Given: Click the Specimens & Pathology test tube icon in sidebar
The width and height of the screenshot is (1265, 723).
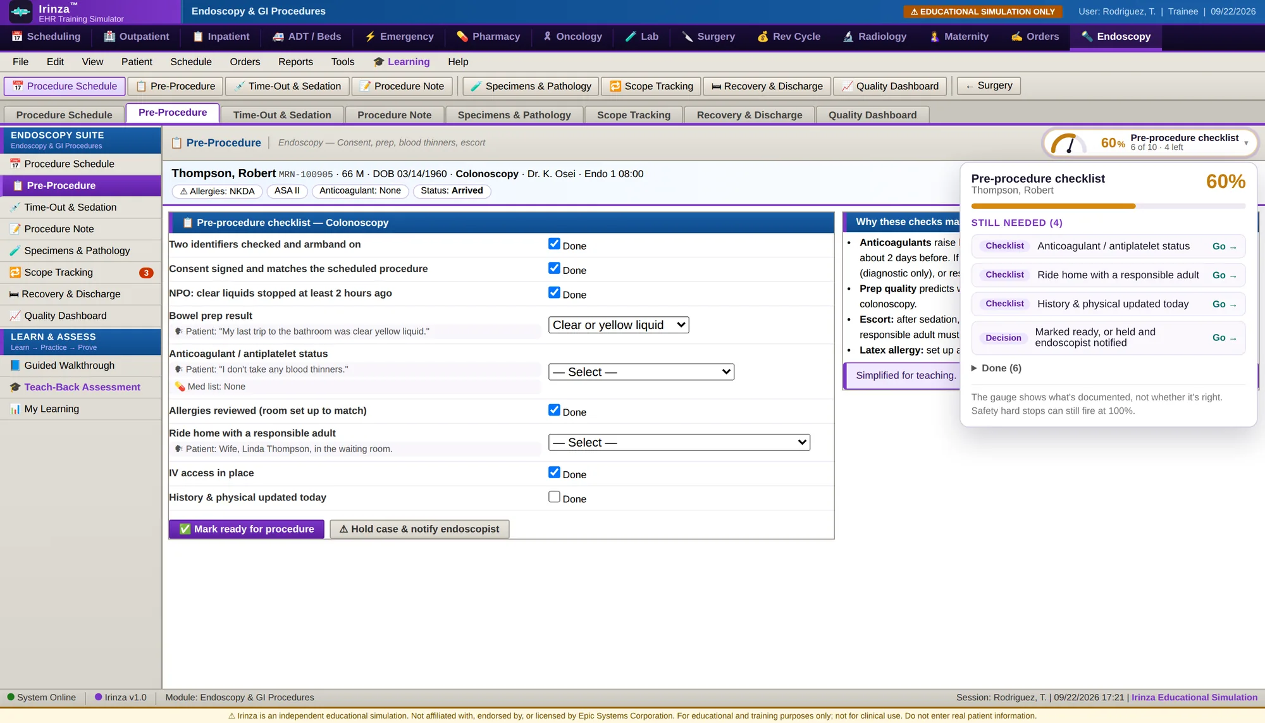Looking at the screenshot, I should tap(15, 251).
